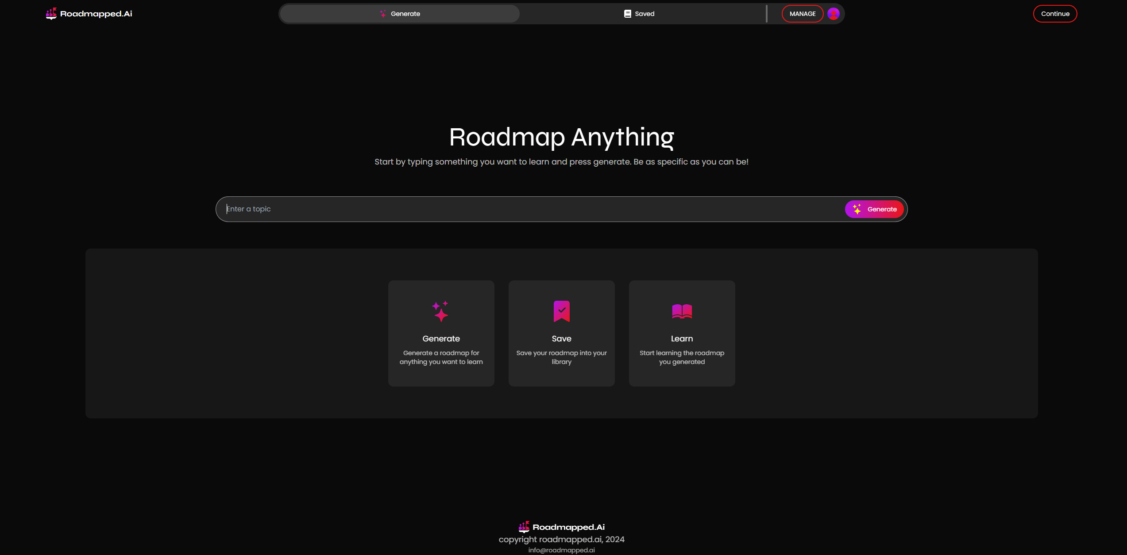
Task: Click the footer Roadmapped.Ai logo icon
Action: coord(524,527)
